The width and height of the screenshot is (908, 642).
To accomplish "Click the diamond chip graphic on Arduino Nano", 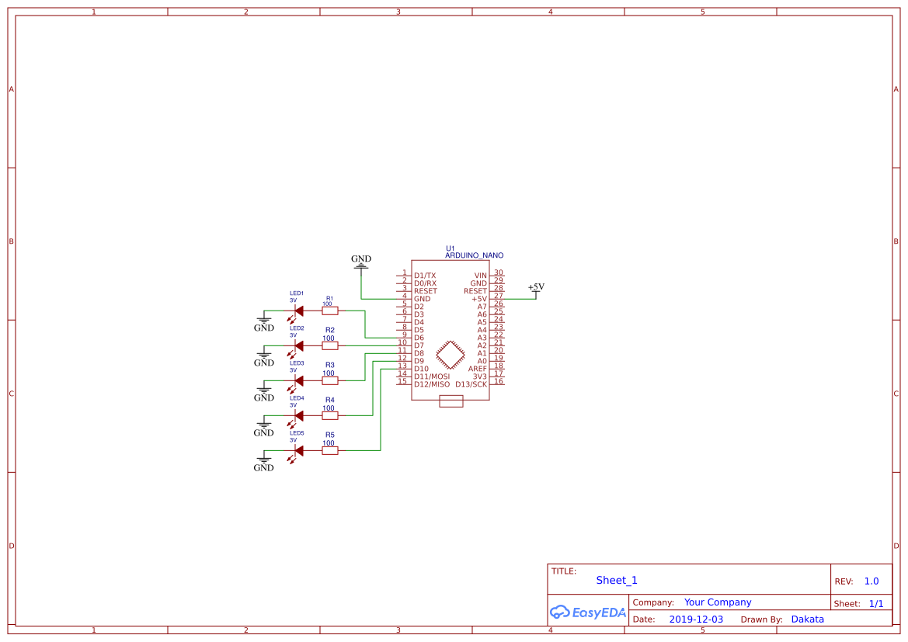I will coord(450,355).
